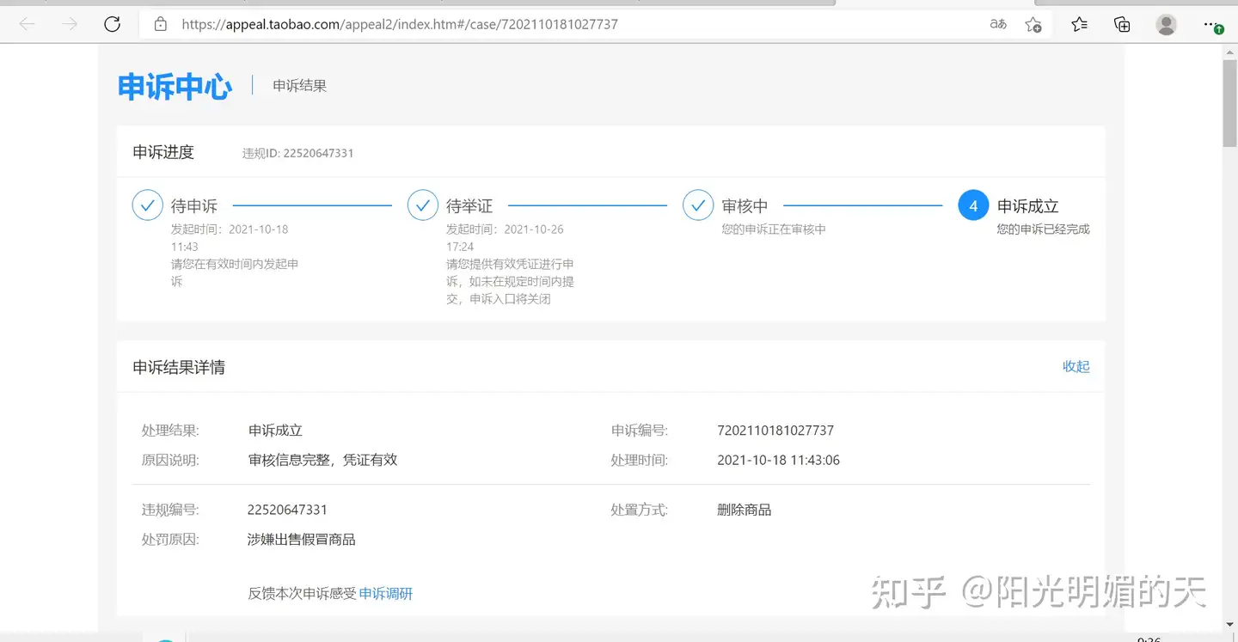1238x642 pixels.
Task: Open the browser profile avatar
Action: 1167,24
